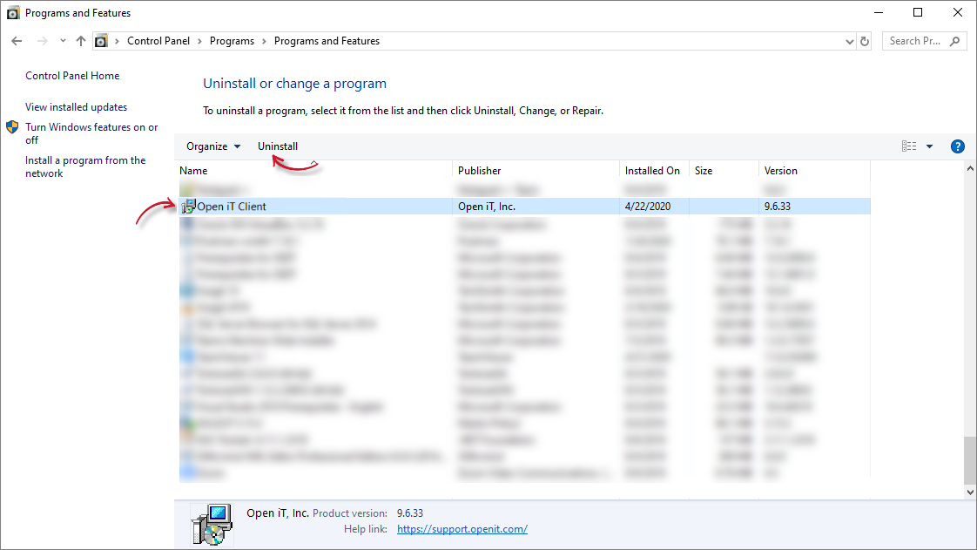Refresh the page with the address bar icon
Viewport: 977px width, 550px height.
point(864,40)
